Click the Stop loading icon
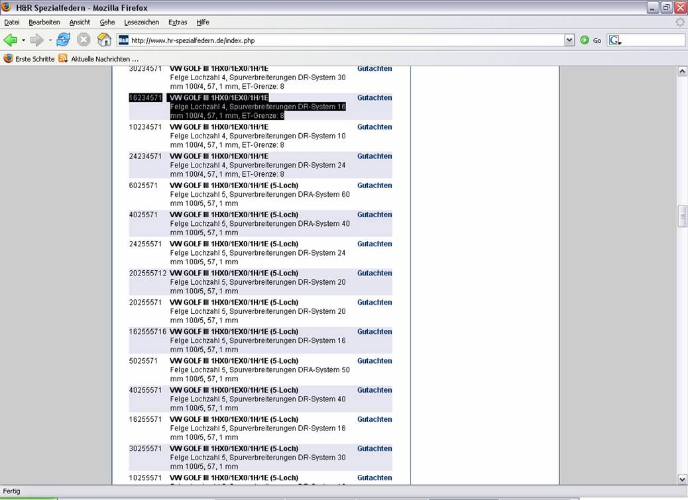 click(84, 40)
